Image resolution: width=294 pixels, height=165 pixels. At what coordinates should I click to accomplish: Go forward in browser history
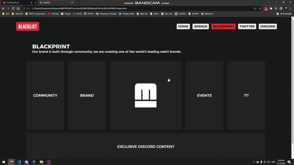(8, 8)
